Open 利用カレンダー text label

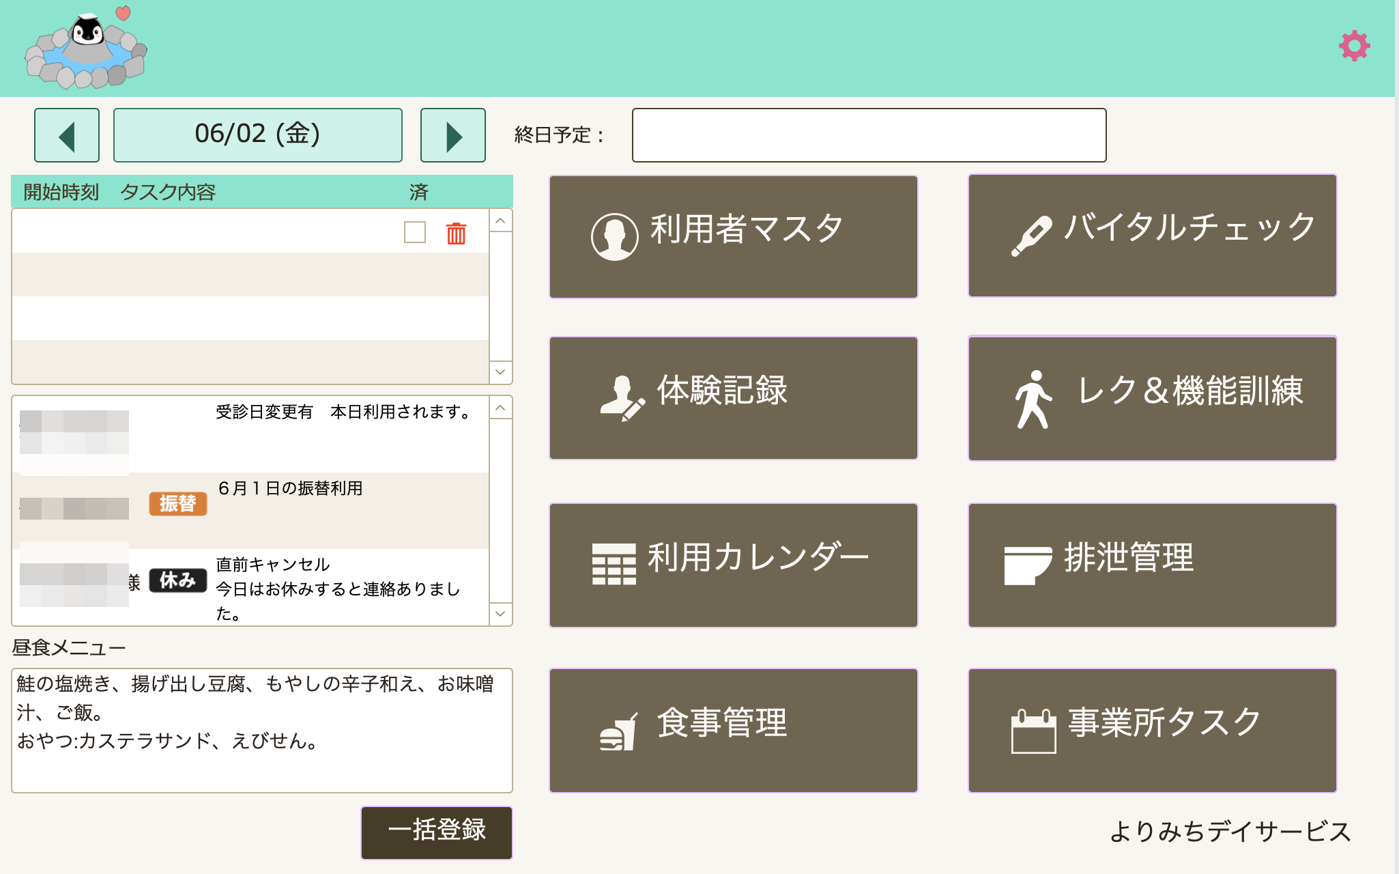pyautogui.click(x=758, y=557)
